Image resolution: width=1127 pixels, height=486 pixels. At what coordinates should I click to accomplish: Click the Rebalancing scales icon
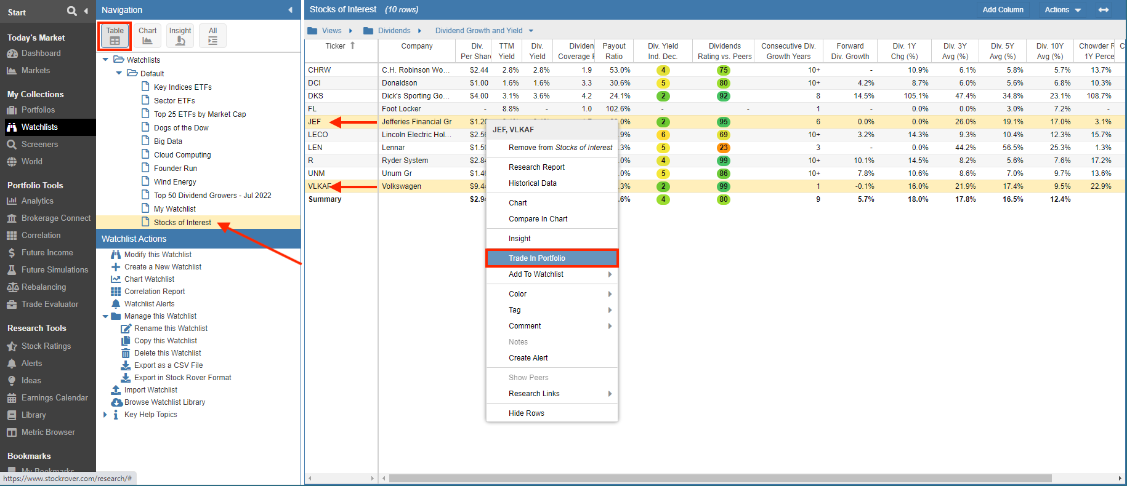12,287
